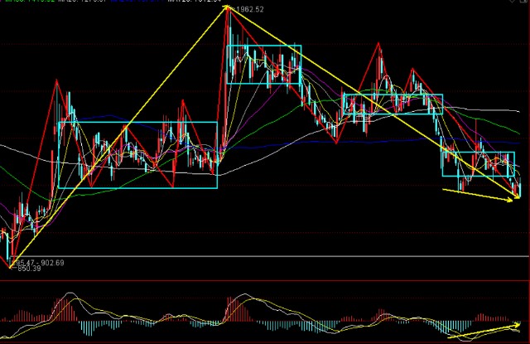The width and height of the screenshot is (530, 344).
Task: Click the first tall red MACD histogram cluster
Action: tap(65, 310)
